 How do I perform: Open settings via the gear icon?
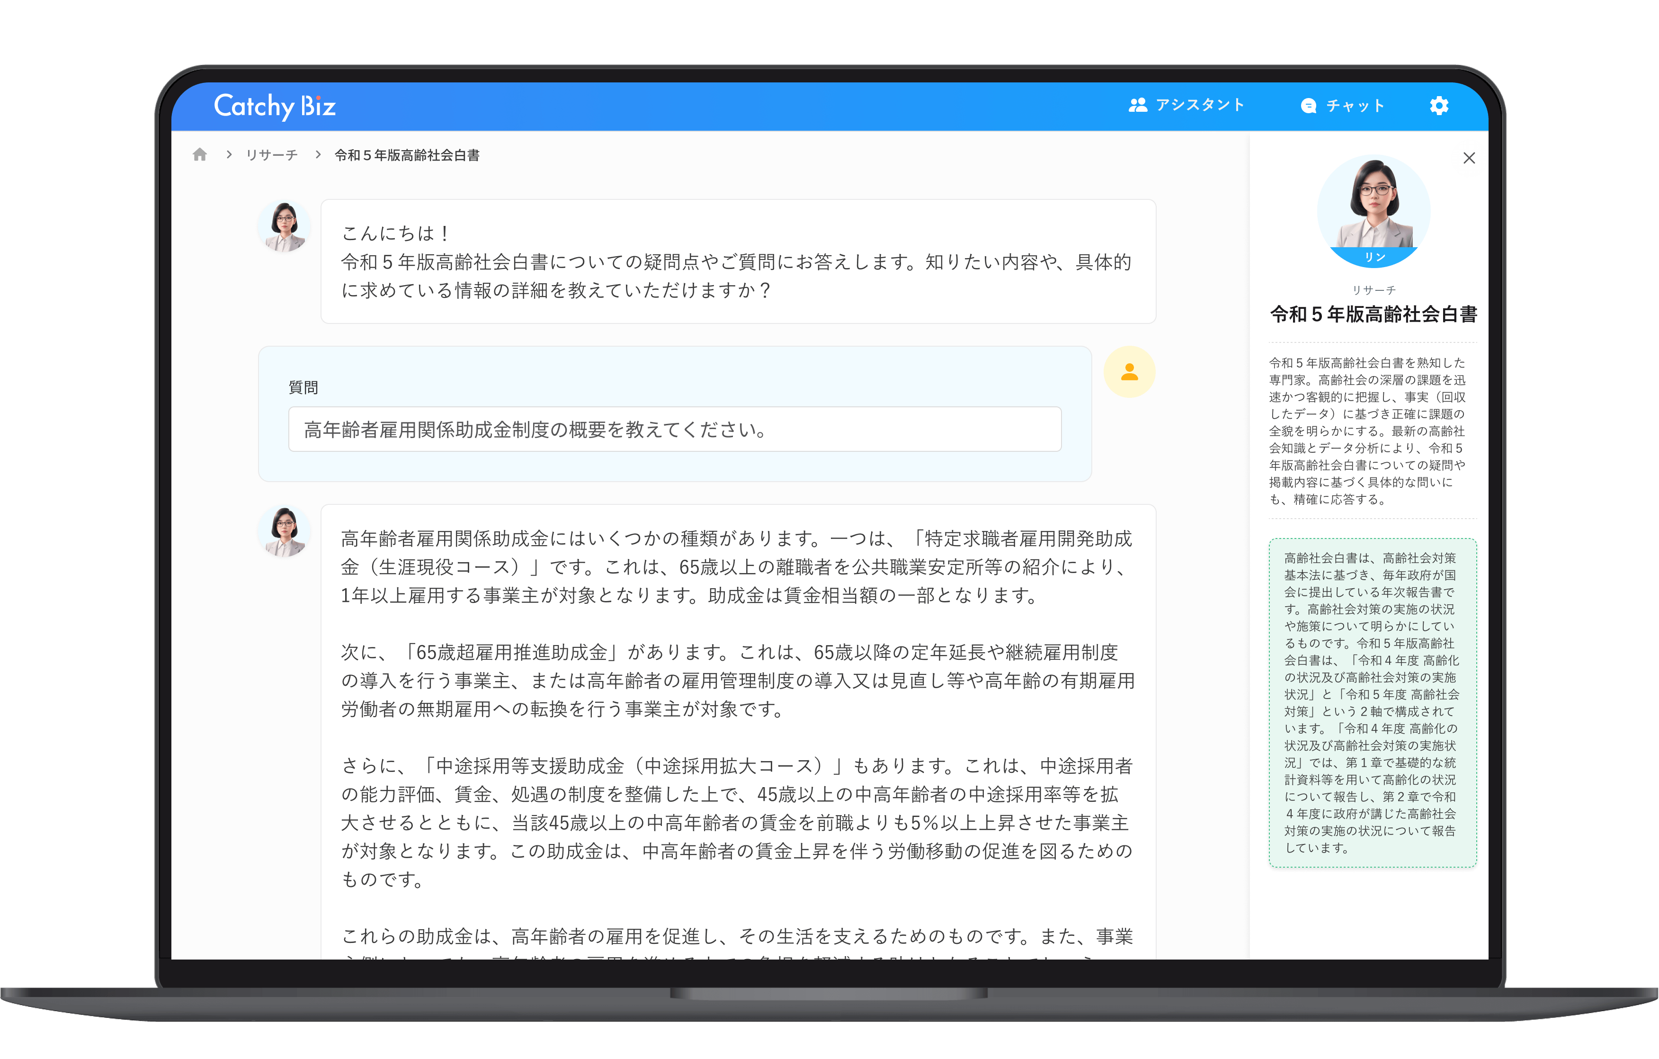pos(1438,106)
